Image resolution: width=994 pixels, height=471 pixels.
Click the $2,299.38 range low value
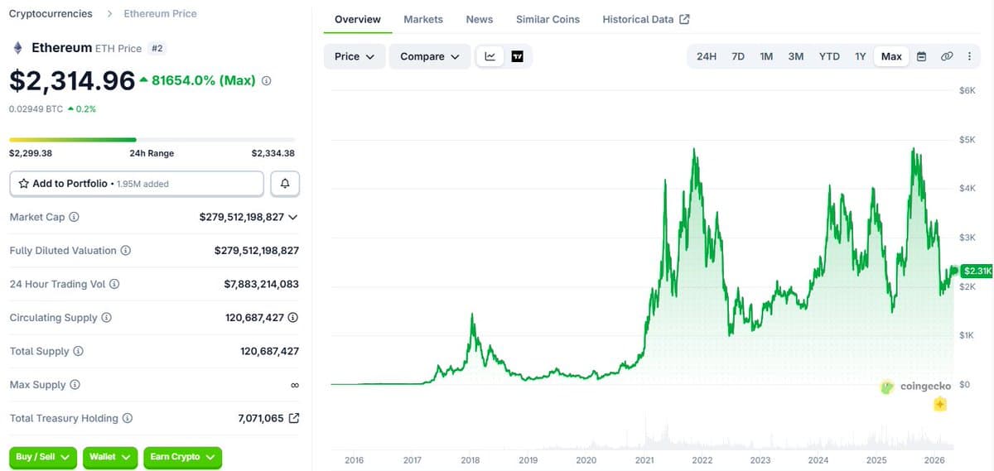coord(31,153)
